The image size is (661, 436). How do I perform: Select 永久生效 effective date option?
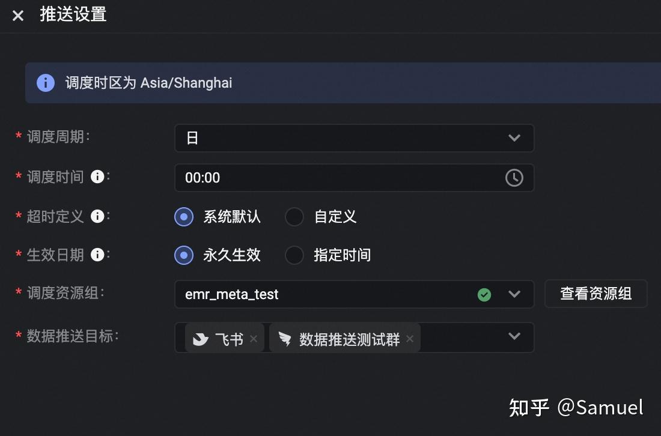184,255
